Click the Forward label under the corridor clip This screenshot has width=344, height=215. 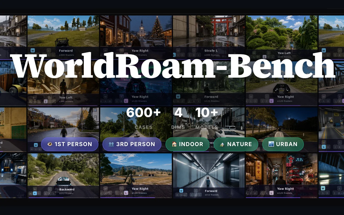(x=211, y=191)
